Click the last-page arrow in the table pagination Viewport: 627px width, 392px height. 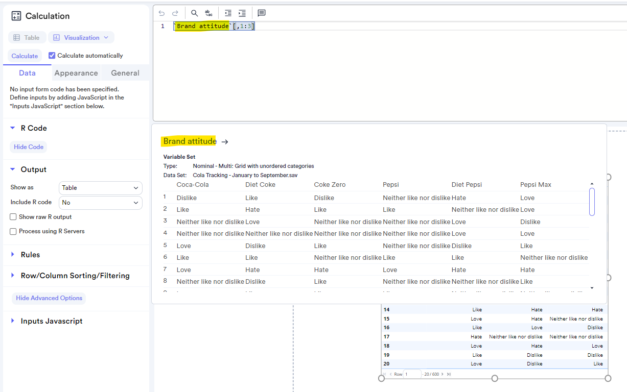448,374
